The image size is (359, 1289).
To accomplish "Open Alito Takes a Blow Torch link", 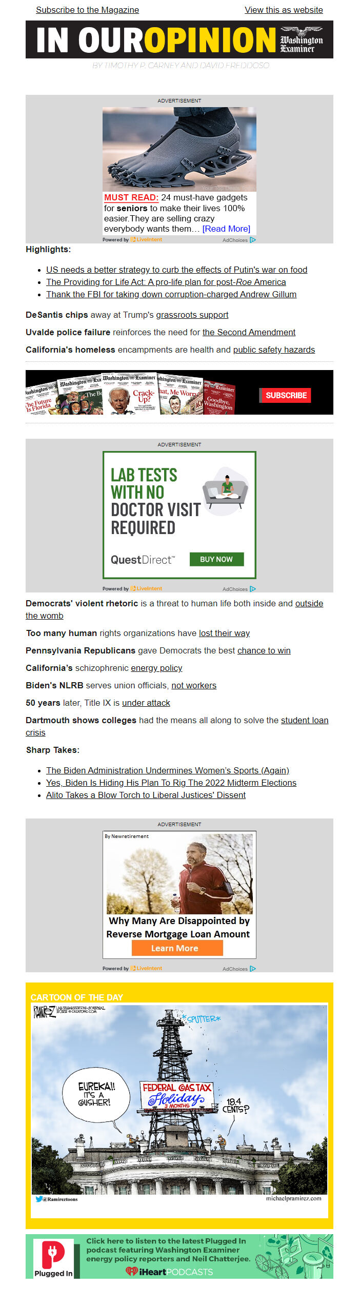I will 146,795.
